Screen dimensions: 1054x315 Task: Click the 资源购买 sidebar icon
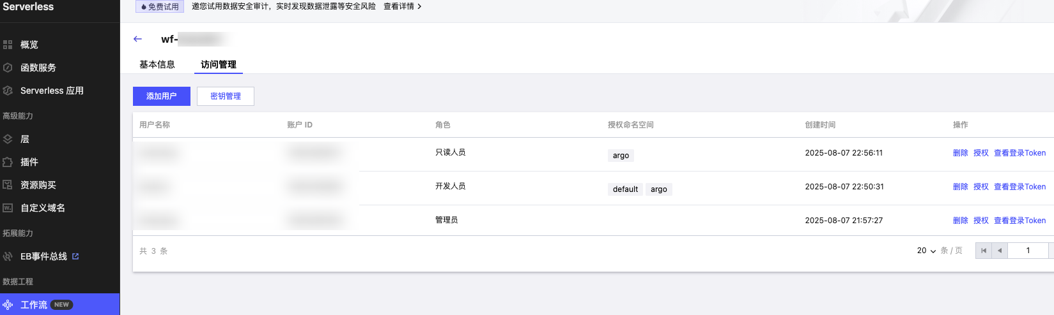pyautogui.click(x=8, y=185)
